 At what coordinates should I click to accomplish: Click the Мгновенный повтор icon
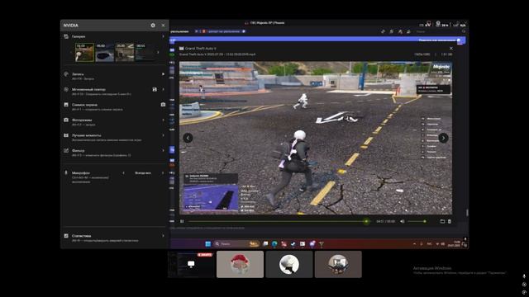[x=66, y=90]
